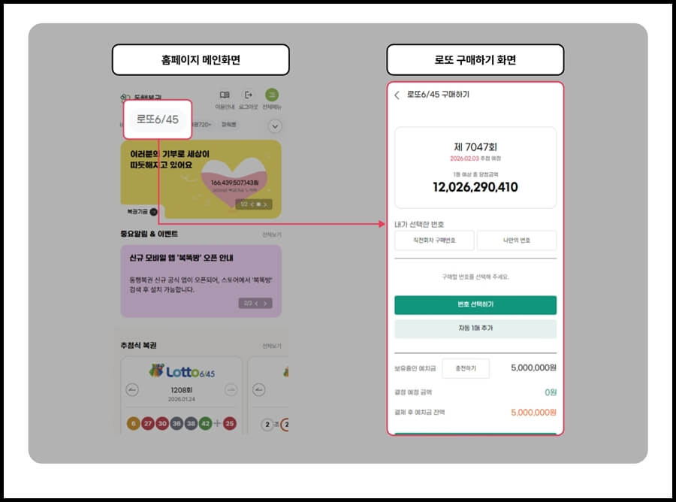Click the 12,026,290,410 prize amount

coord(475,187)
